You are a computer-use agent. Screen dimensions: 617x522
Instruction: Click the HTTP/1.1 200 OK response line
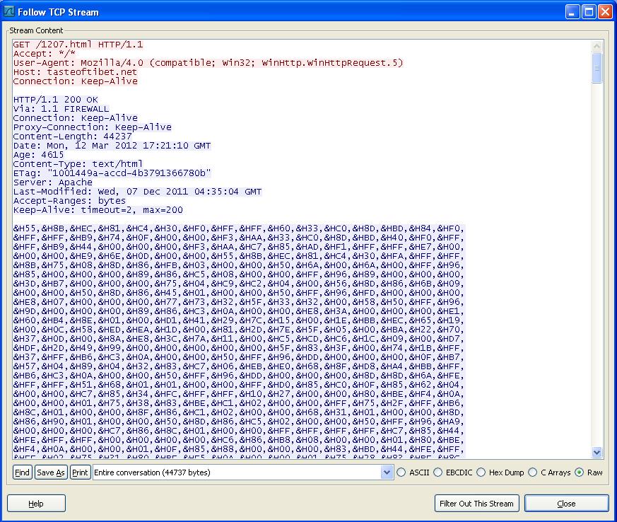(x=56, y=100)
